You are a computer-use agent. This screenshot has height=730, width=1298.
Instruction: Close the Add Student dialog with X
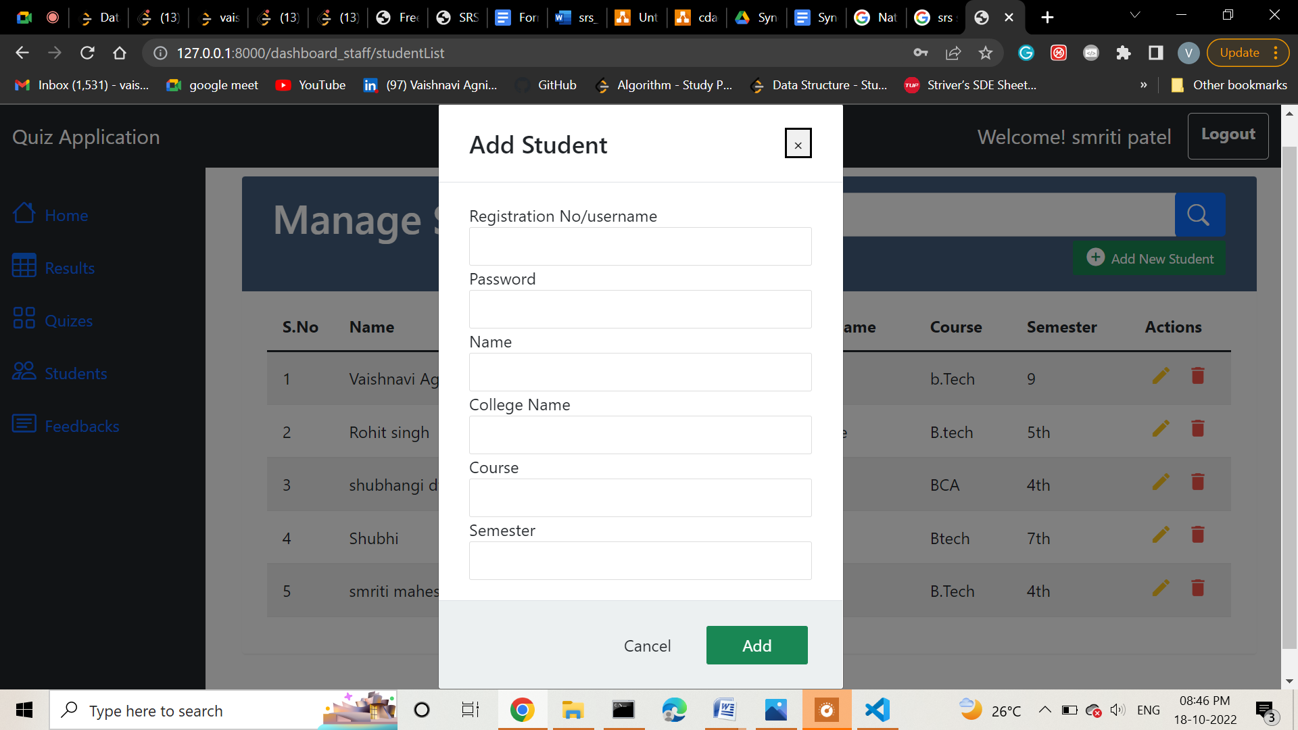[x=798, y=143]
